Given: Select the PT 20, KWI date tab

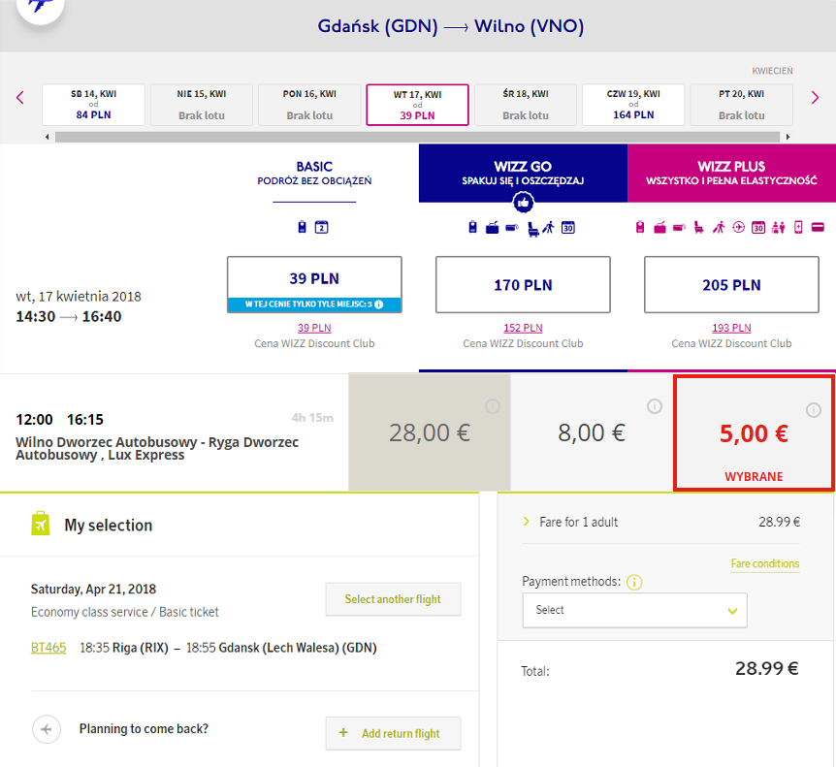Looking at the screenshot, I should point(742,105).
